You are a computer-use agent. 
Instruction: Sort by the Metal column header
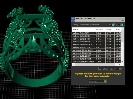(x=83, y=29)
